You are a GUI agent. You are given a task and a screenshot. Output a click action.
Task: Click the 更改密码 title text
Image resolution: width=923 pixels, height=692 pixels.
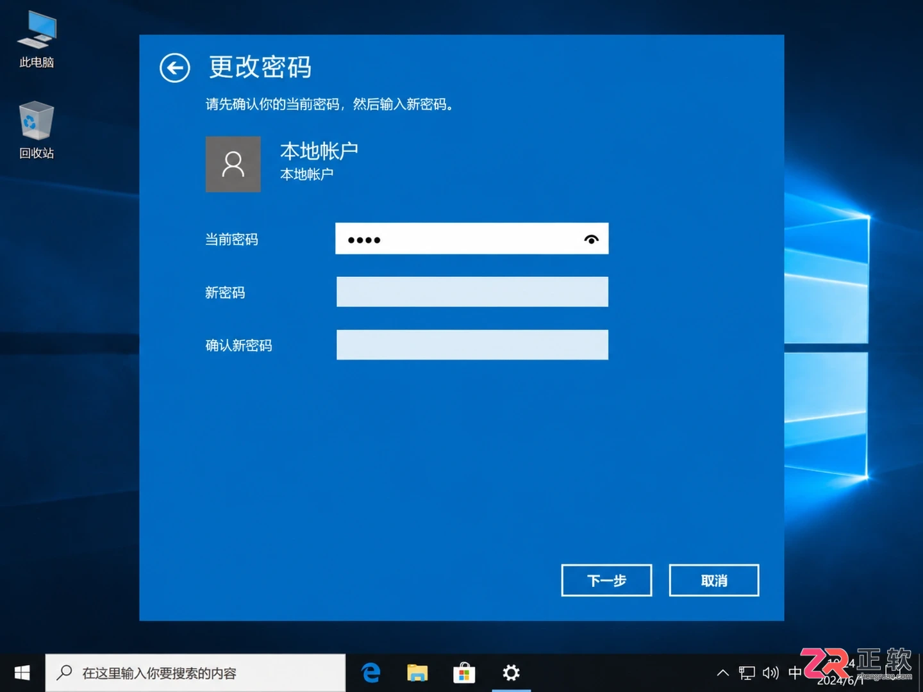coord(260,67)
